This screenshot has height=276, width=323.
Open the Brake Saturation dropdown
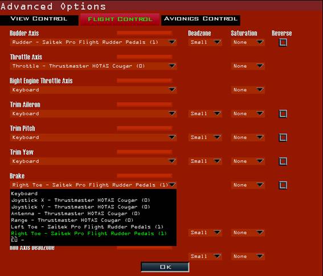[248, 185]
